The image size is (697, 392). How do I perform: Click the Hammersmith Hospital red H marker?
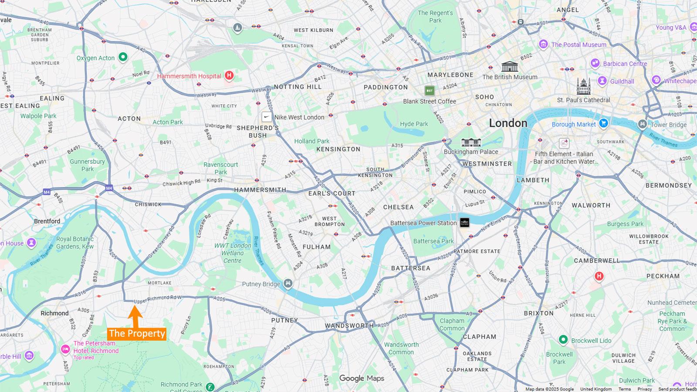tap(229, 76)
